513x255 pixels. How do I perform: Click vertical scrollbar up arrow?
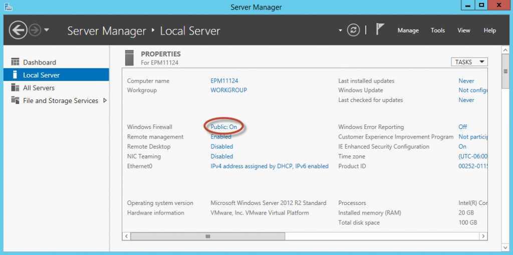pos(505,50)
